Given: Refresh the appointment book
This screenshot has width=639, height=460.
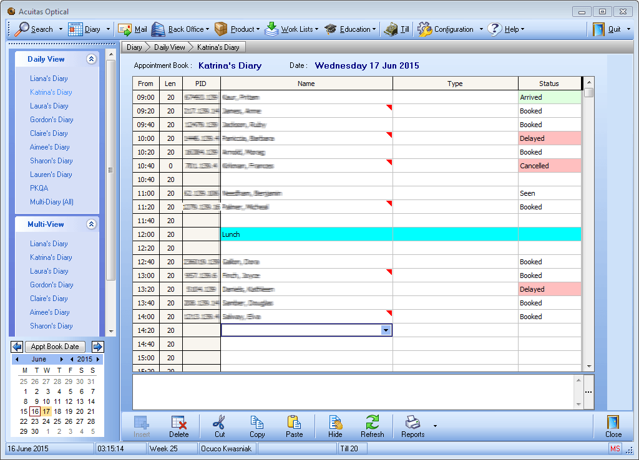Looking at the screenshot, I should pos(372,425).
